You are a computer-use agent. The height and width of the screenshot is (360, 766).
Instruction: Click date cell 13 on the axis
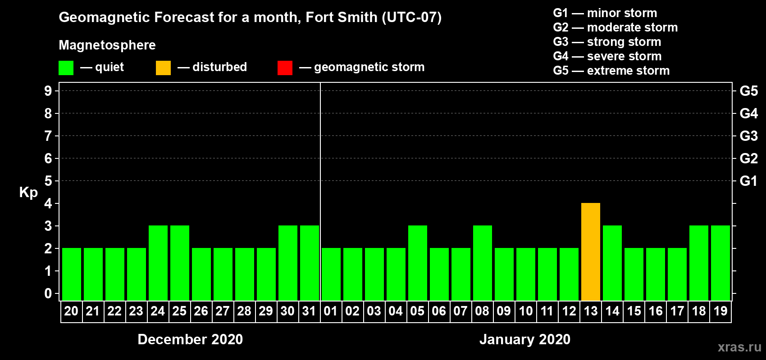591,311
